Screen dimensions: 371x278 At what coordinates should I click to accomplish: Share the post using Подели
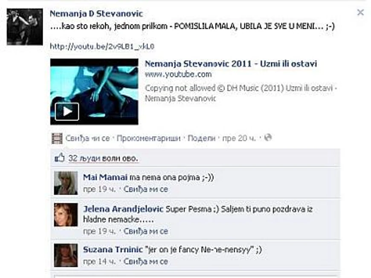[x=201, y=138]
